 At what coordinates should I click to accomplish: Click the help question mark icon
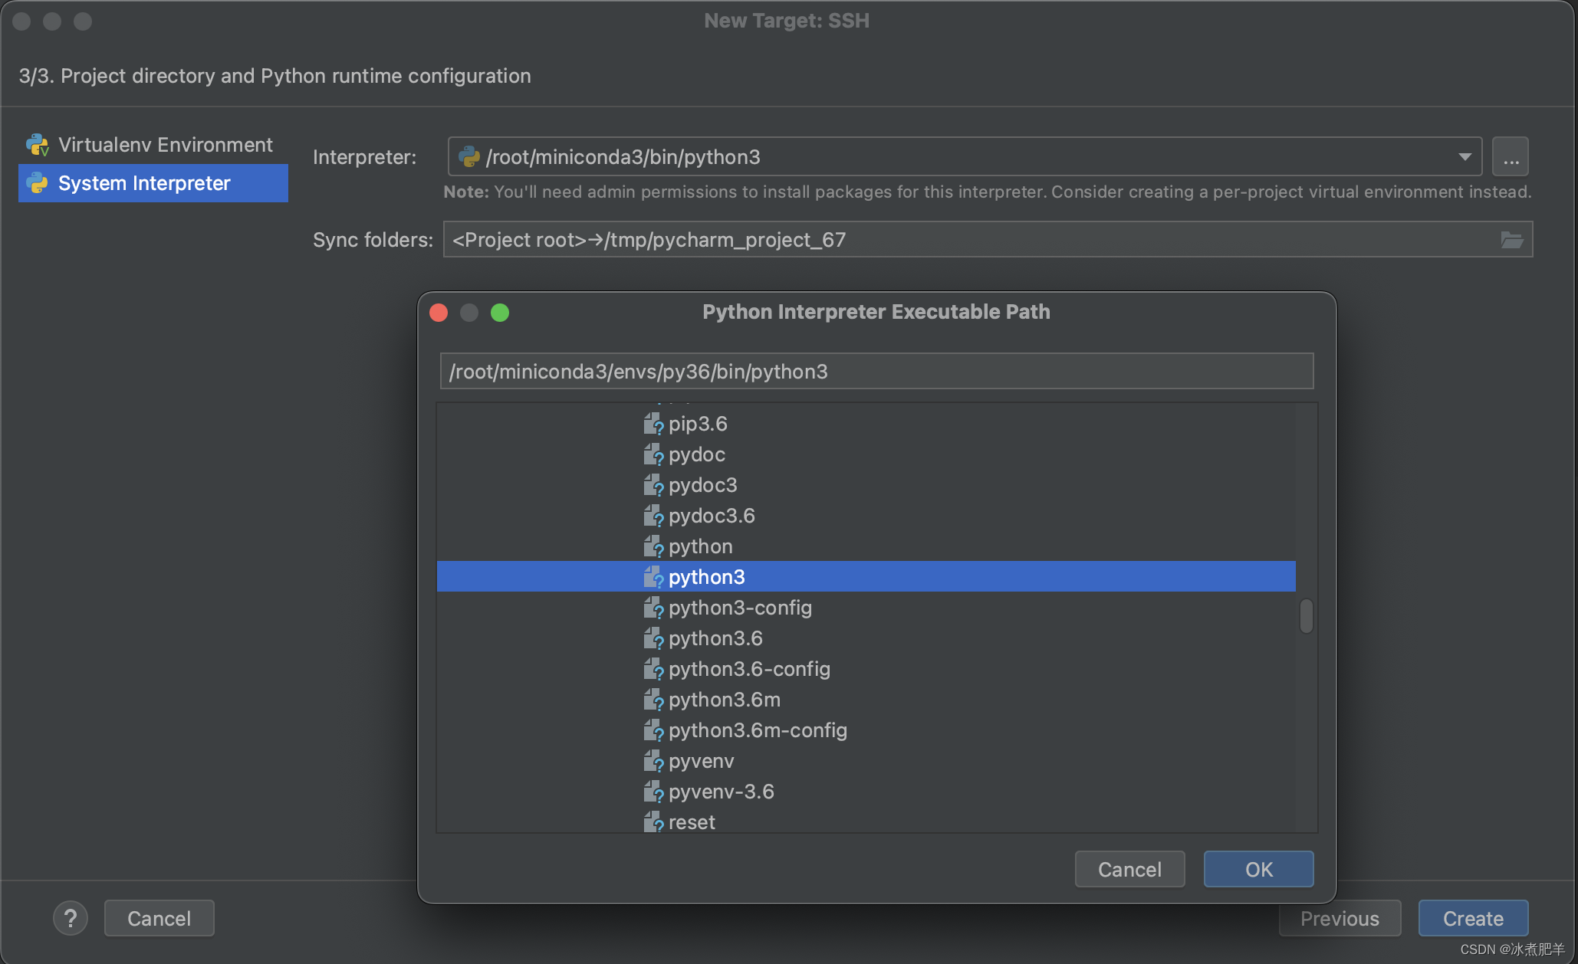pyautogui.click(x=70, y=917)
